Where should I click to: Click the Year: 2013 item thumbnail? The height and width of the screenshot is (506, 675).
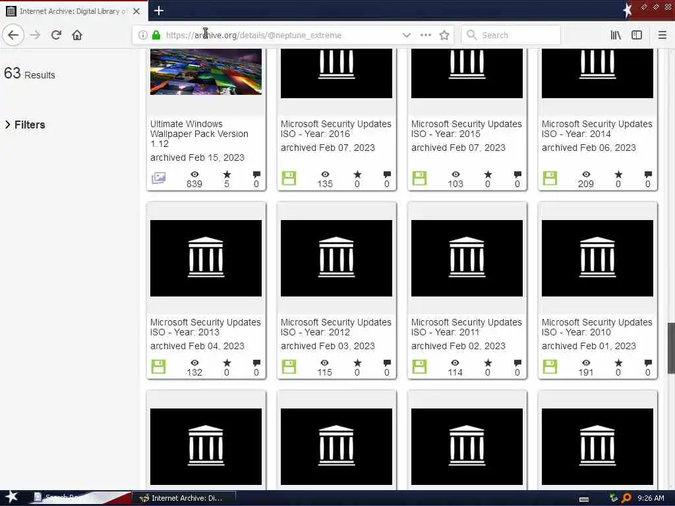206,258
